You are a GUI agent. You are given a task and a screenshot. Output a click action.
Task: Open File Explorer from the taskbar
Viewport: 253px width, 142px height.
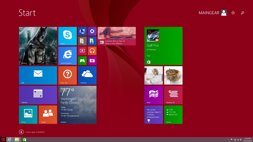pos(17,139)
